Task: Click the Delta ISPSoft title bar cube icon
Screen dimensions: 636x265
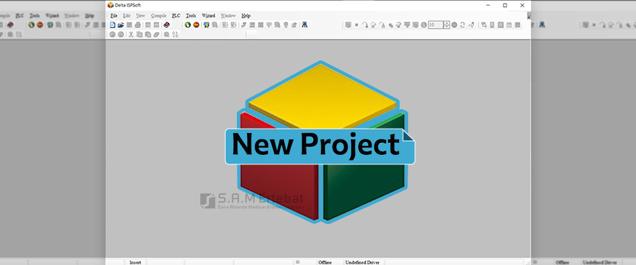Action: click(110, 5)
